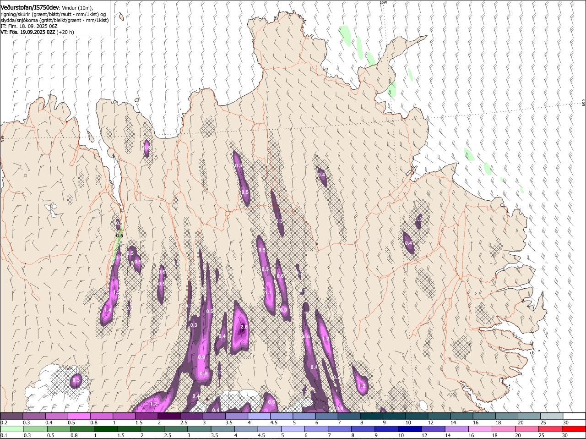The width and height of the screenshot is (586, 439).
Task: Select the pale green swatch labeled 0.1
Action: [x=12, y=429]
